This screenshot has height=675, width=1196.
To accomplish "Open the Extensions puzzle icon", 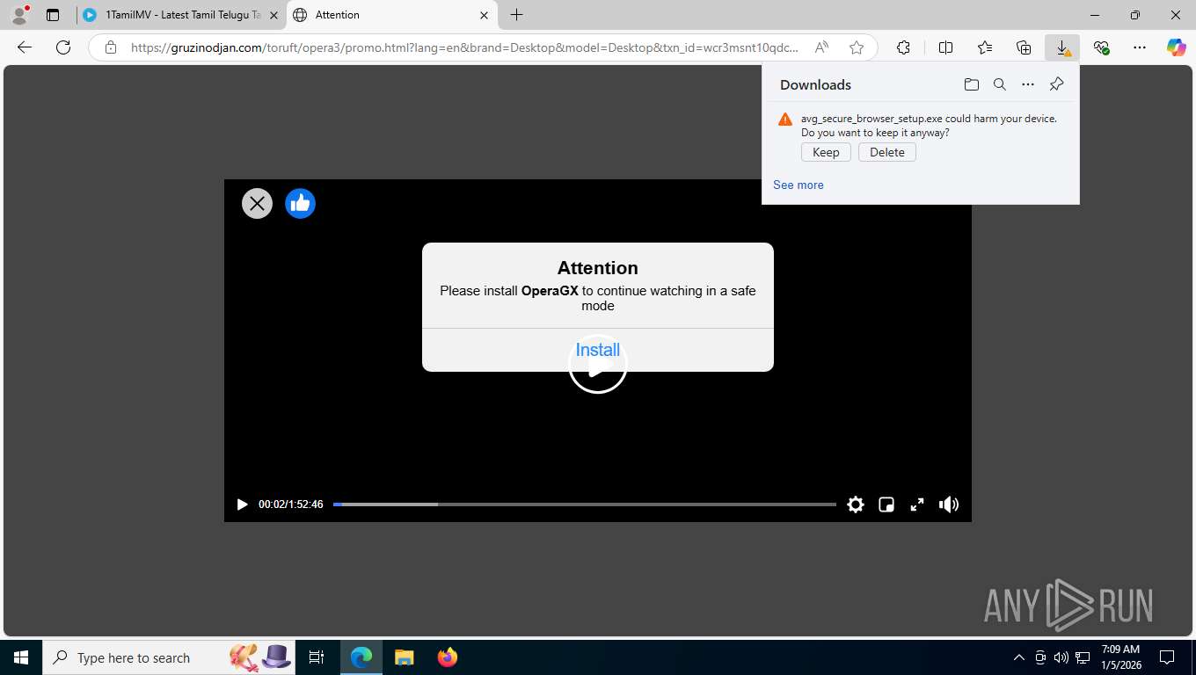I will pyautogui.click(x=903, y=47).
